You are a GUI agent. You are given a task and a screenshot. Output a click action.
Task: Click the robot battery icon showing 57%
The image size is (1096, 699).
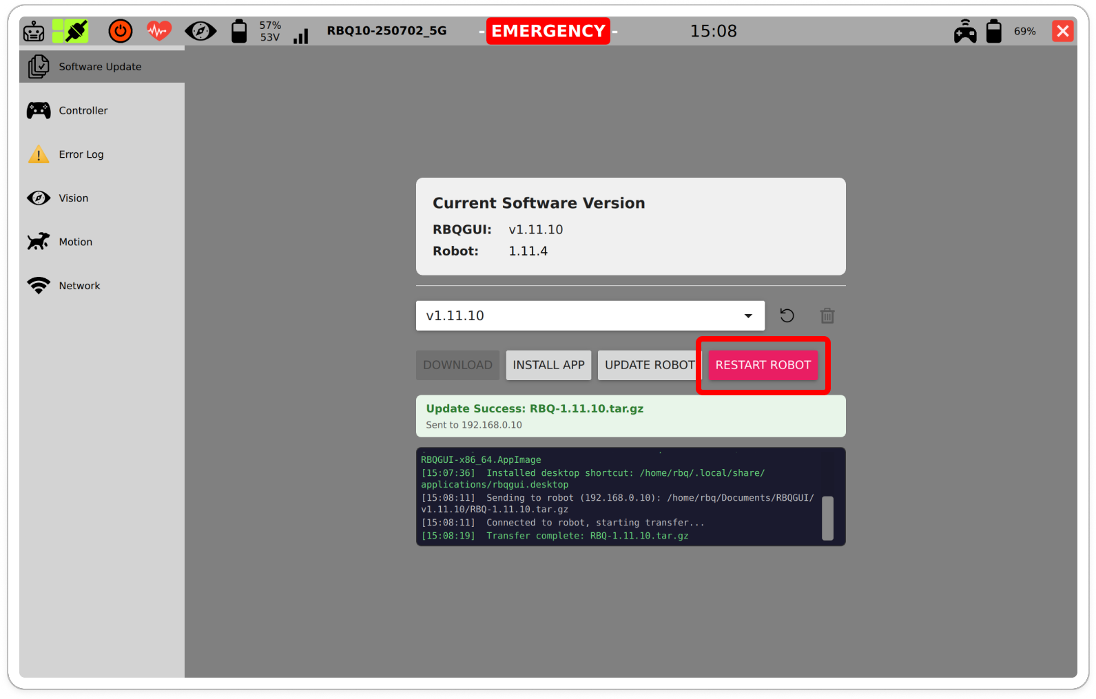[239, 32]
